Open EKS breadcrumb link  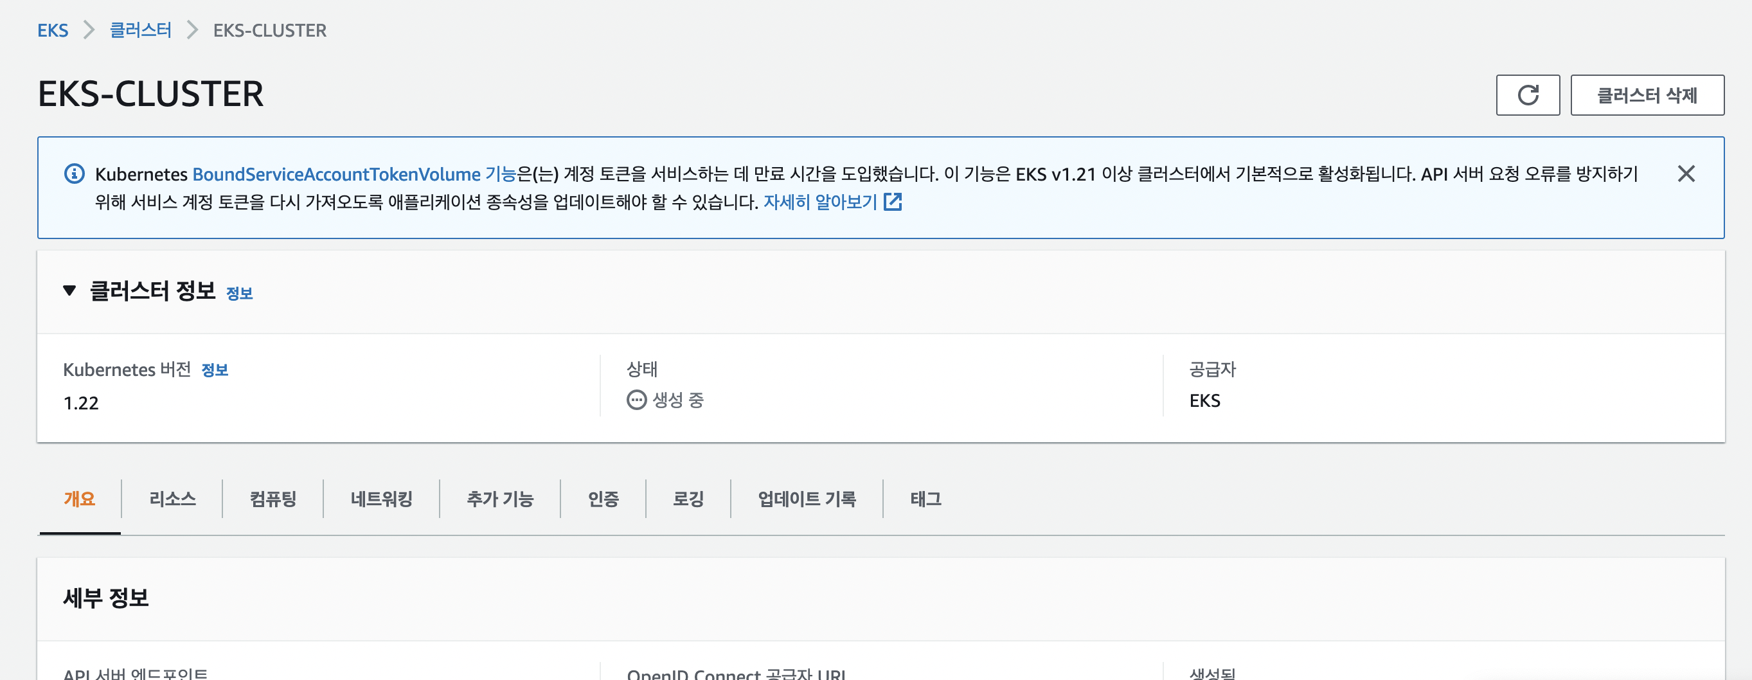pos(52,31)
